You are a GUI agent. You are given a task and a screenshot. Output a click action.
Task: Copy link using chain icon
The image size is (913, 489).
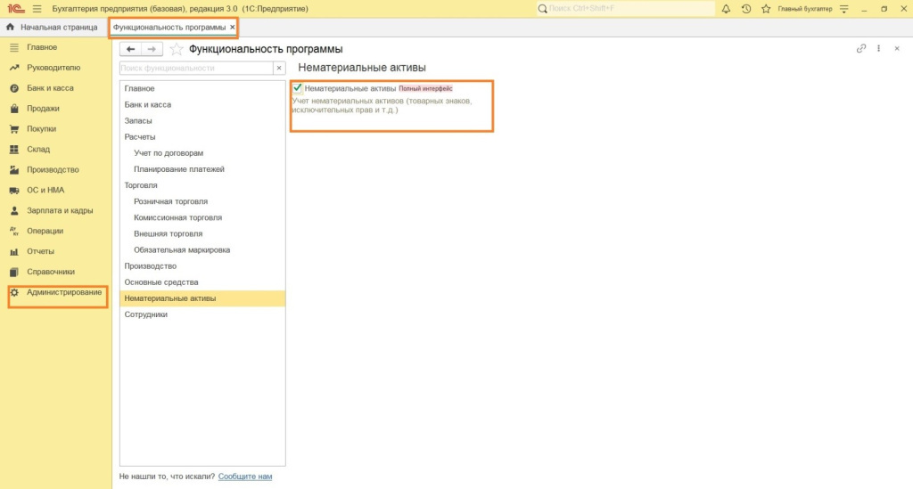tap(861, 49)
